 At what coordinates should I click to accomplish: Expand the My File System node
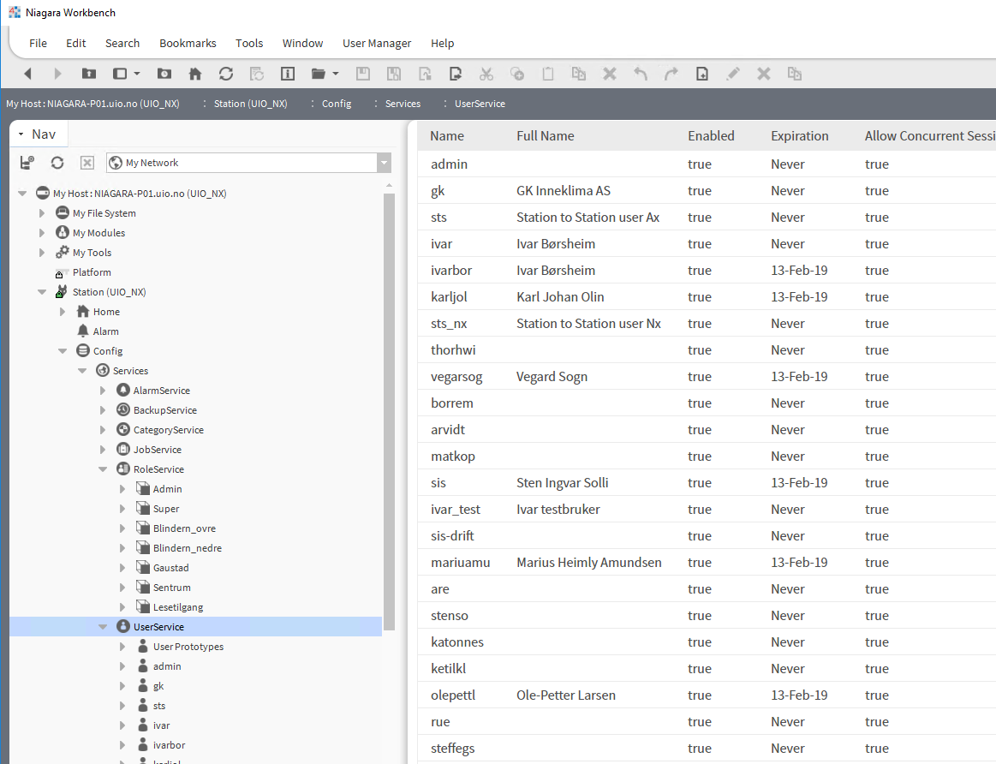42,213
